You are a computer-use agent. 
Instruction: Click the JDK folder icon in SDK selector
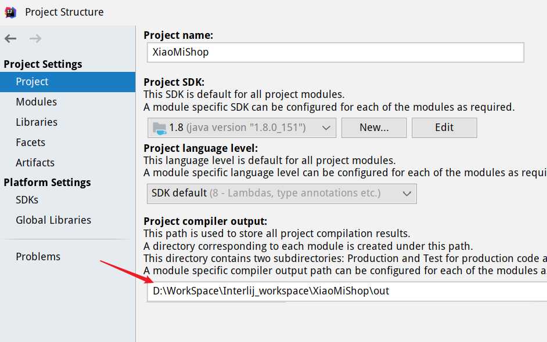tap(160, 128)
